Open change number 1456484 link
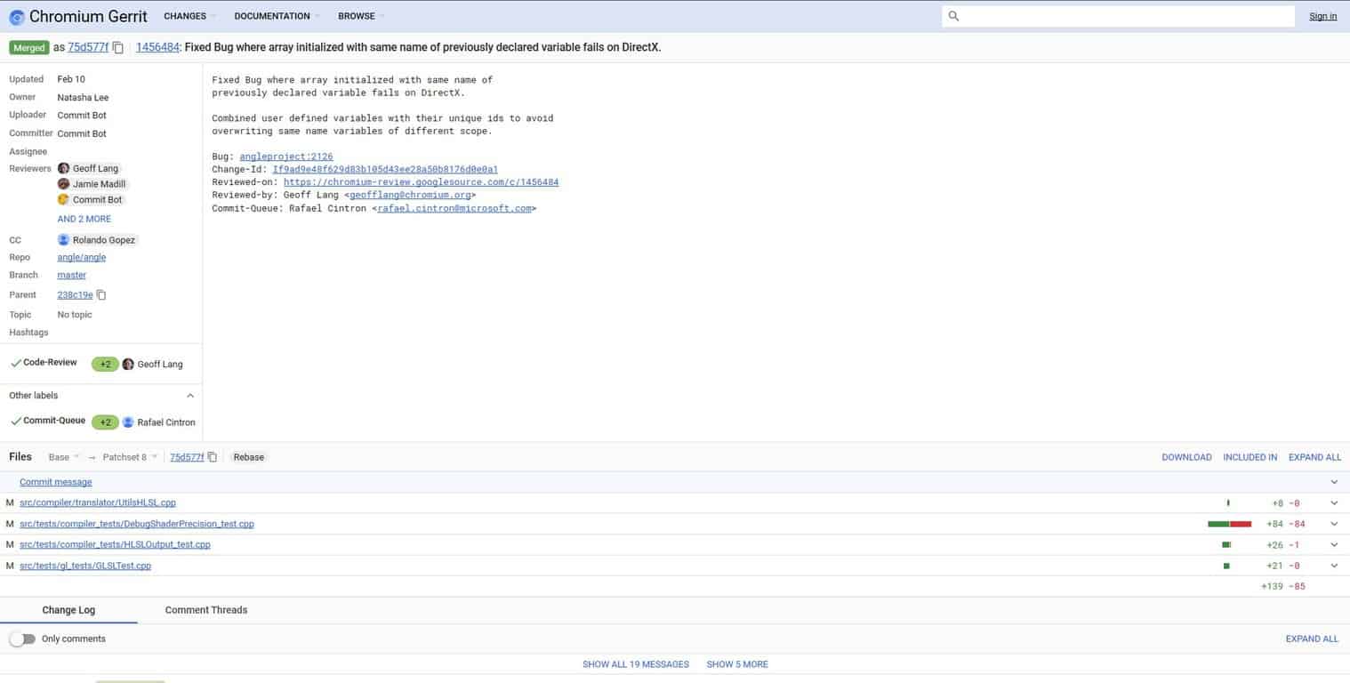 click(x=157, y=48)
